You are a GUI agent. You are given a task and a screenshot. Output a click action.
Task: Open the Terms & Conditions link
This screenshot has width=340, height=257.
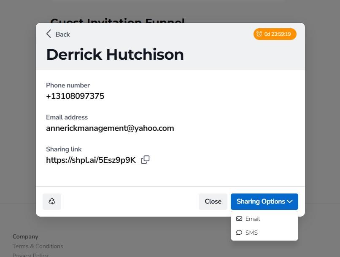click(38, 246)
